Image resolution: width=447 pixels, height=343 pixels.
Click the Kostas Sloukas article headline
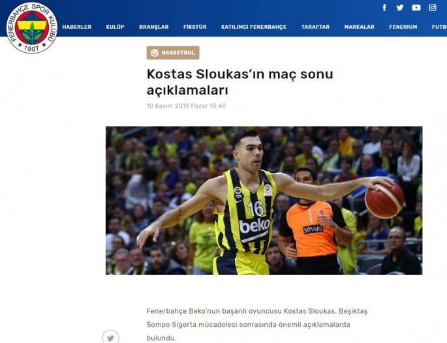click(x=239, y=82)
